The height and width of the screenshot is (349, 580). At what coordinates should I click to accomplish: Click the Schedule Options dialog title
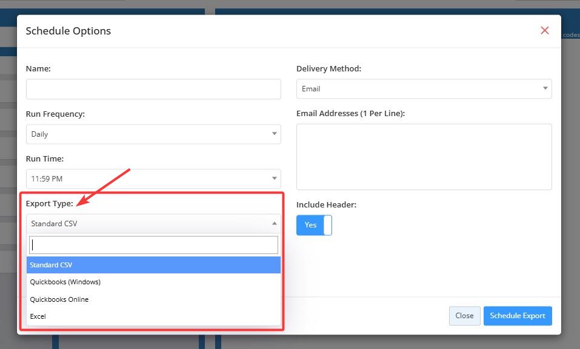point(68,31)
